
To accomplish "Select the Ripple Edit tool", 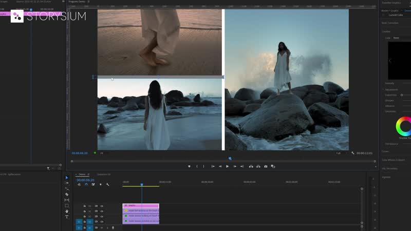I will (x=67, y=189).
